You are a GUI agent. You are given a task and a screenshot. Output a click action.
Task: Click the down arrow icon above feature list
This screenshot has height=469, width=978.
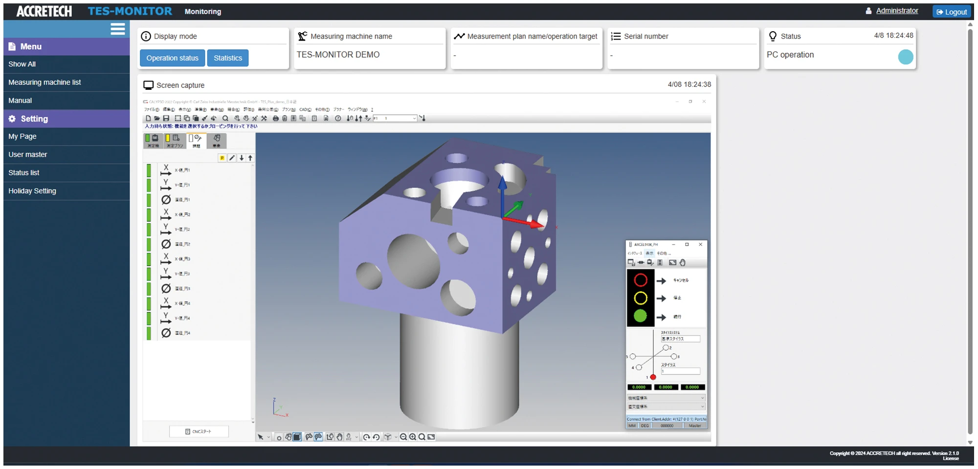(241, 158)
